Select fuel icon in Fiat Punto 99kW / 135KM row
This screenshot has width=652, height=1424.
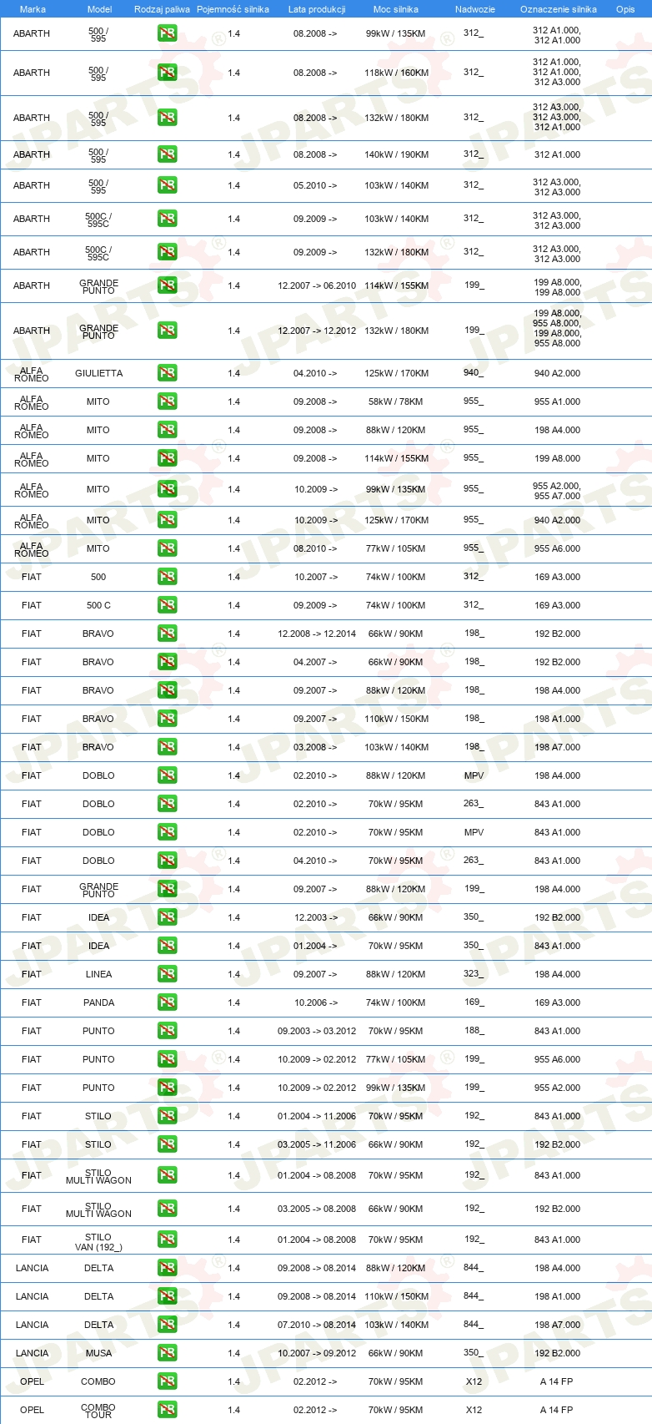coord(167,1088)
